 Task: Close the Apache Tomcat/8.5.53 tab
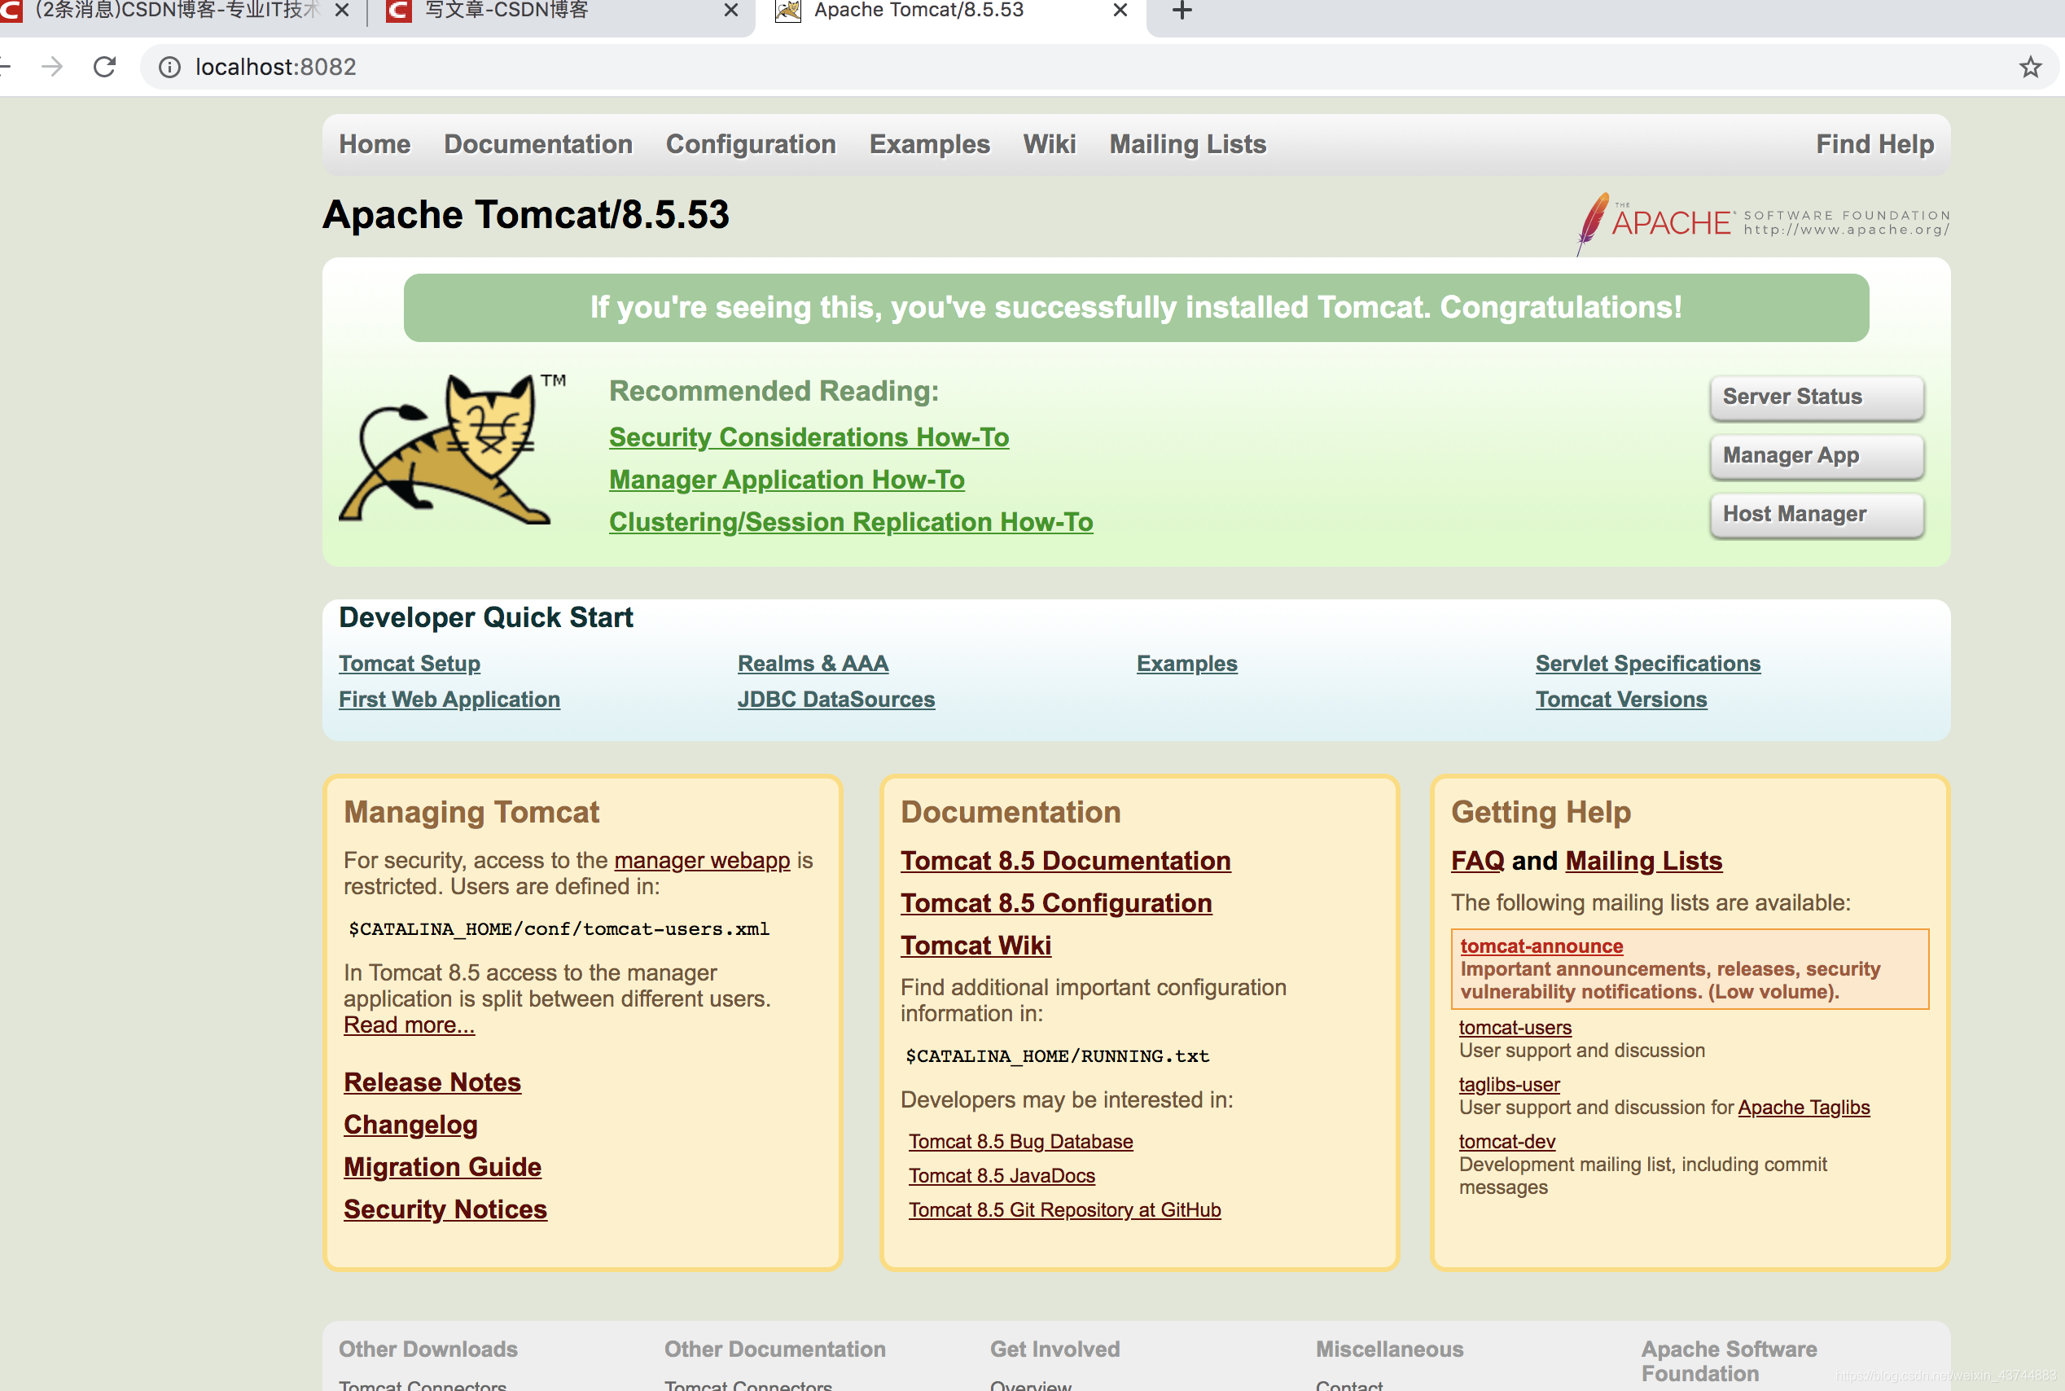(1120, 11)
